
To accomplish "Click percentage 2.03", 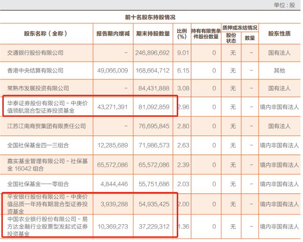I will (183, 184).
